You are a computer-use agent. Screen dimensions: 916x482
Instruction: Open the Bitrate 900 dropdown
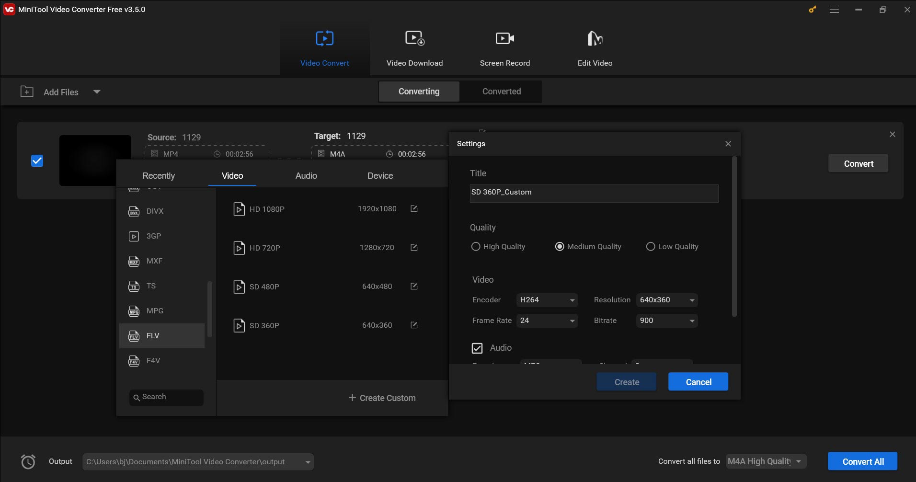(x=667, y=321)
